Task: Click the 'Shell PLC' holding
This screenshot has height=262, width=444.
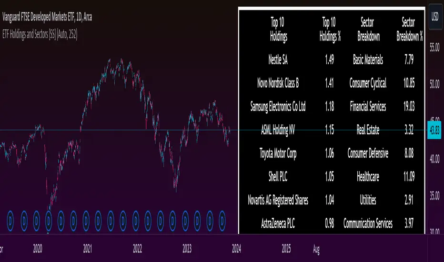Action: click(278, 177)
